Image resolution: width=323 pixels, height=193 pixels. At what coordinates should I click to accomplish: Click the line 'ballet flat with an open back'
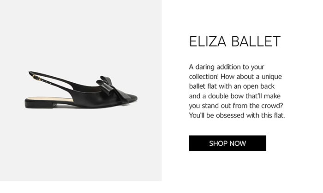232,86
